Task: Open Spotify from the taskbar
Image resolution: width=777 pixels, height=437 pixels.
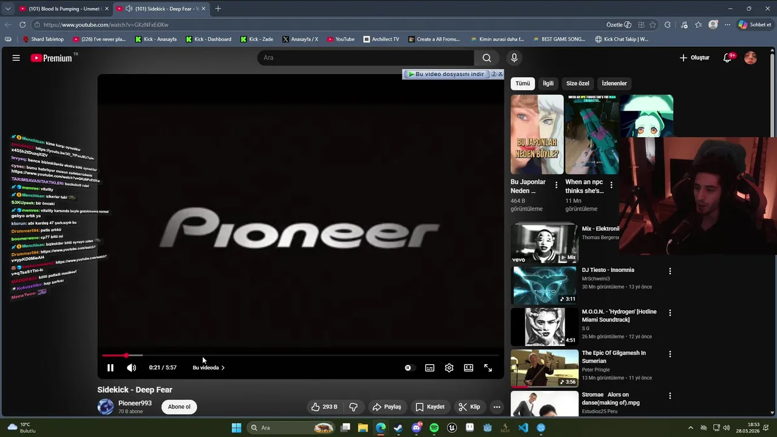Action: pos(434,428)
